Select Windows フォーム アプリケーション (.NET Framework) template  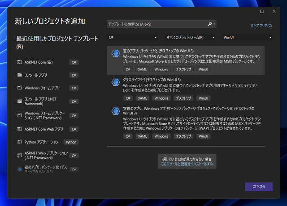pyautogui.click(x=48, y=115)
